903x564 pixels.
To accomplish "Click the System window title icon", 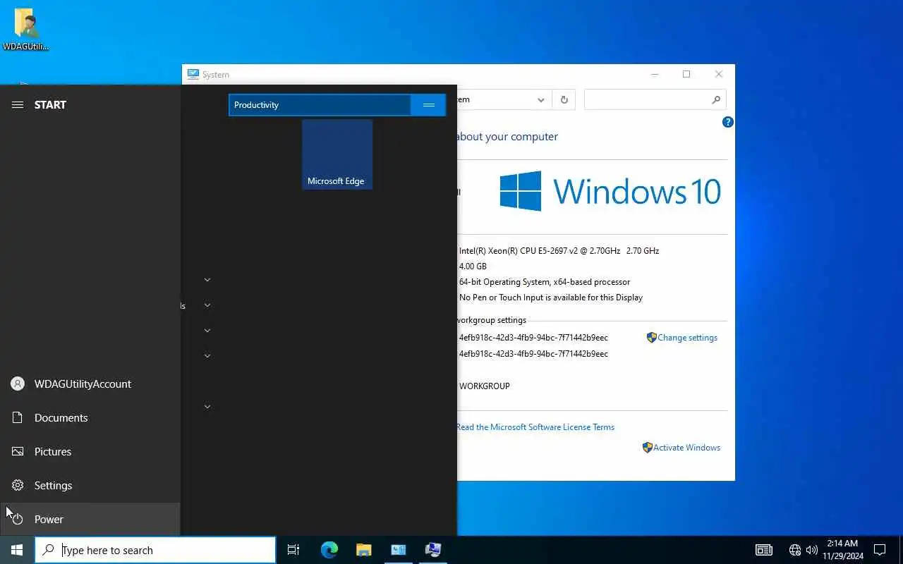I will click(193, 74).
